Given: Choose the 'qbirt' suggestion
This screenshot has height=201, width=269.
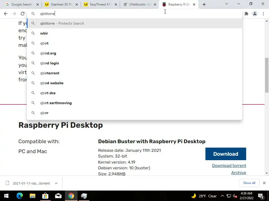Looking at the screenshot, I should pyautogui.click(x=134, y=43).
